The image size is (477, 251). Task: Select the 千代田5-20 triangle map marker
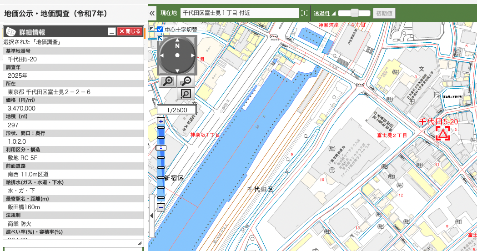(x=442, y=133)
